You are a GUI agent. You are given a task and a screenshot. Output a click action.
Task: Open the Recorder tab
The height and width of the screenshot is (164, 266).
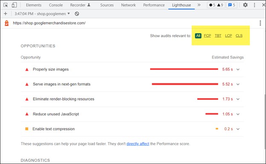(x=80, y=5)
